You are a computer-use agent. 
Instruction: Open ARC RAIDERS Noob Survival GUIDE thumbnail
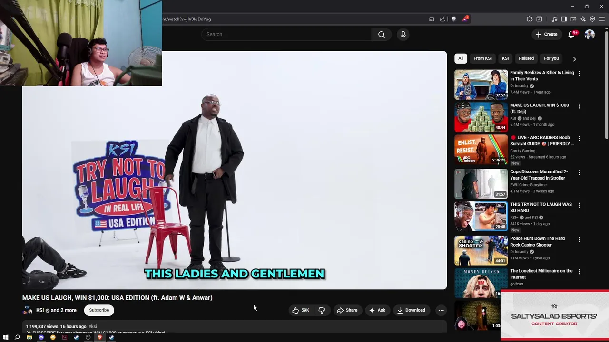point(481,149)
